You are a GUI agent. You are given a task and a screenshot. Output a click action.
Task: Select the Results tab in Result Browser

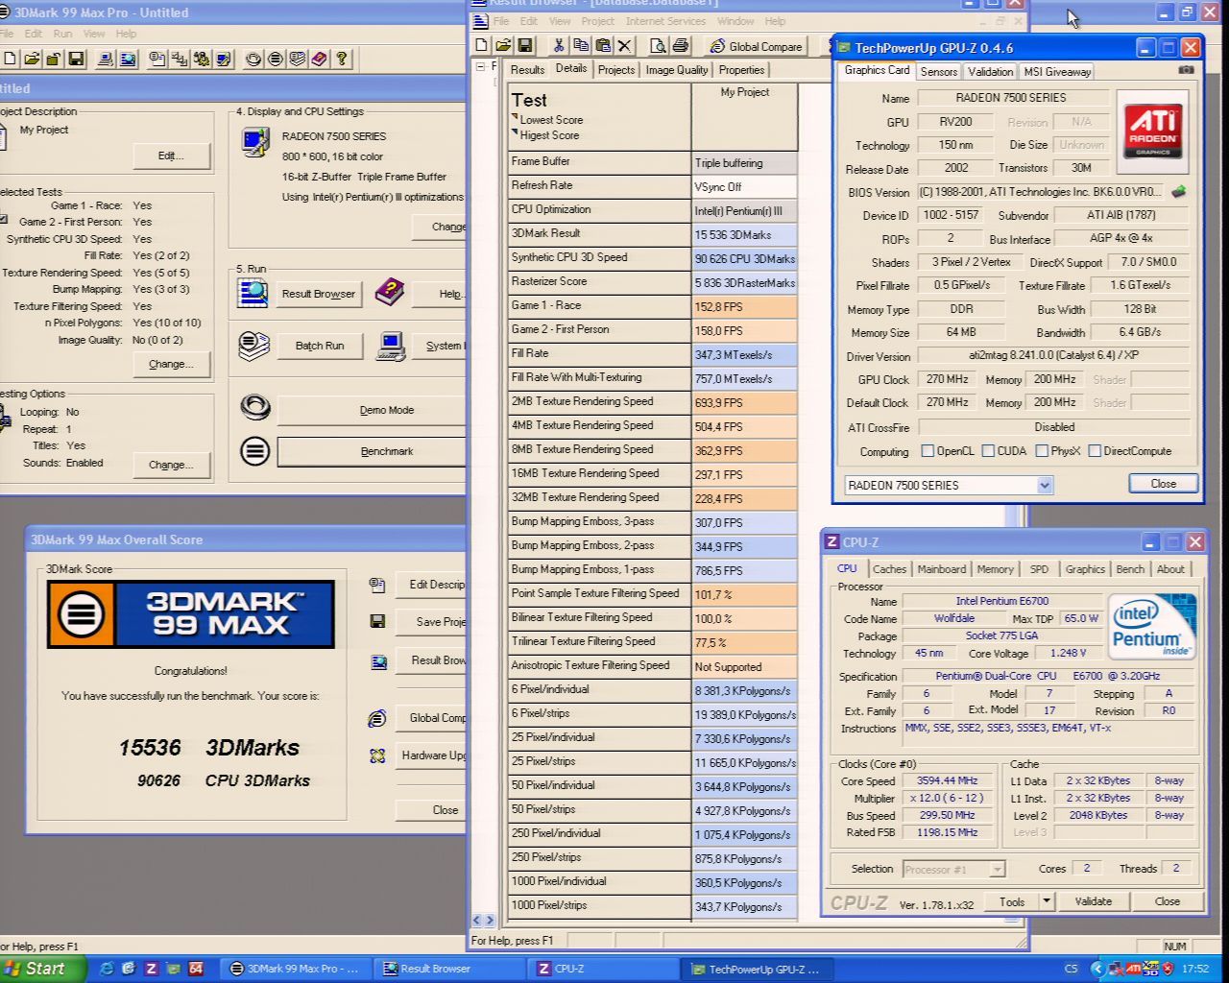click(x=527, y=69)
